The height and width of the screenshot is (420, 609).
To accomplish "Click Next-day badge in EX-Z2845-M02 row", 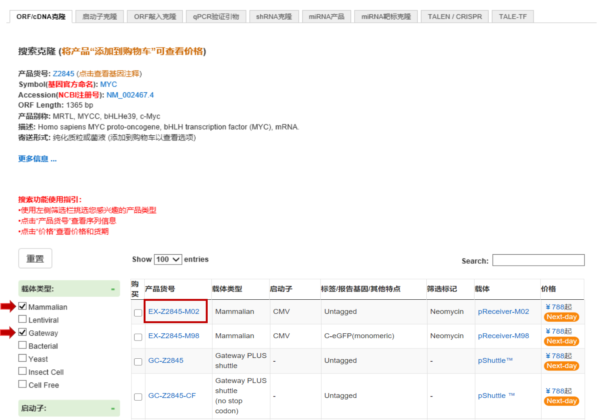I will 562,317.
